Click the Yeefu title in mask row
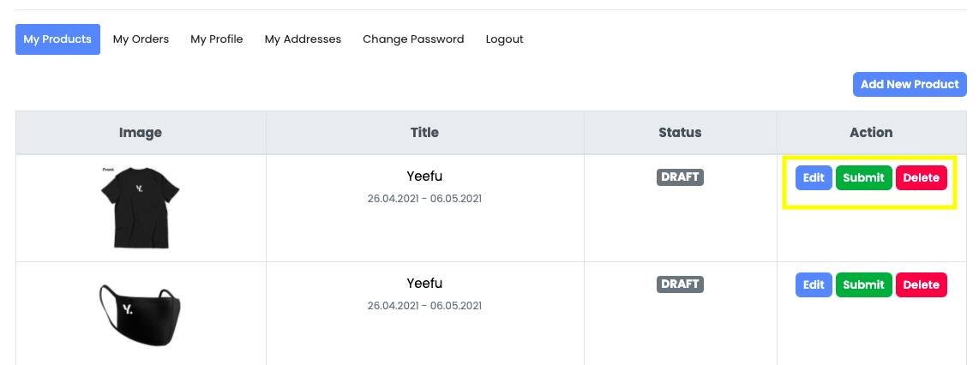Image resolution: width=979 pixels, height=365 pixels. (424, 284)
